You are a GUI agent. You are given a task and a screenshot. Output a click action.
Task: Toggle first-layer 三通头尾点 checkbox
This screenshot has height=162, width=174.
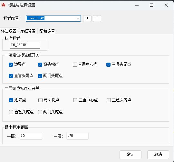[108, 65]
